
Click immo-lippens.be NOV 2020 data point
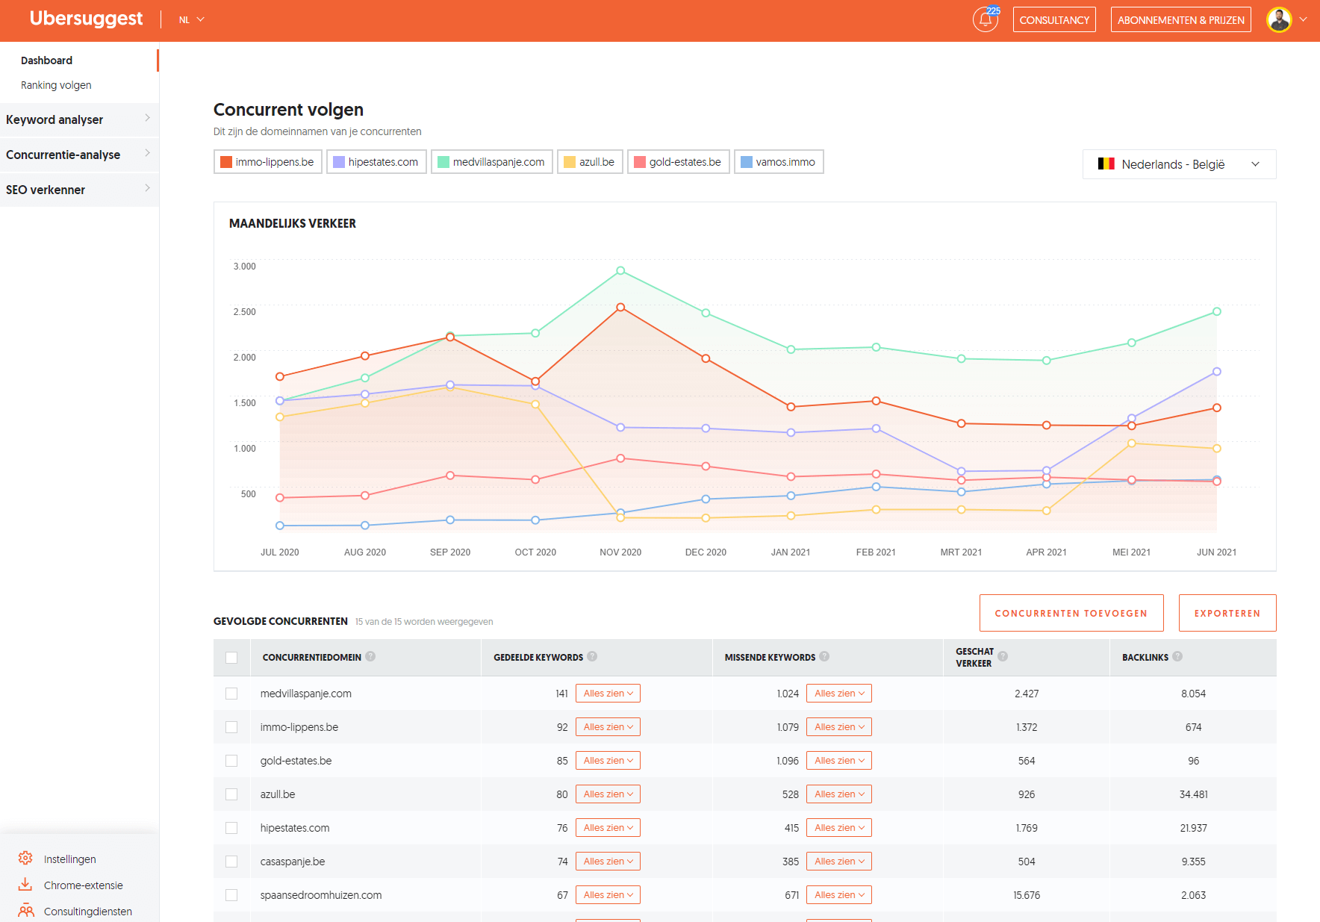(620, 308)
